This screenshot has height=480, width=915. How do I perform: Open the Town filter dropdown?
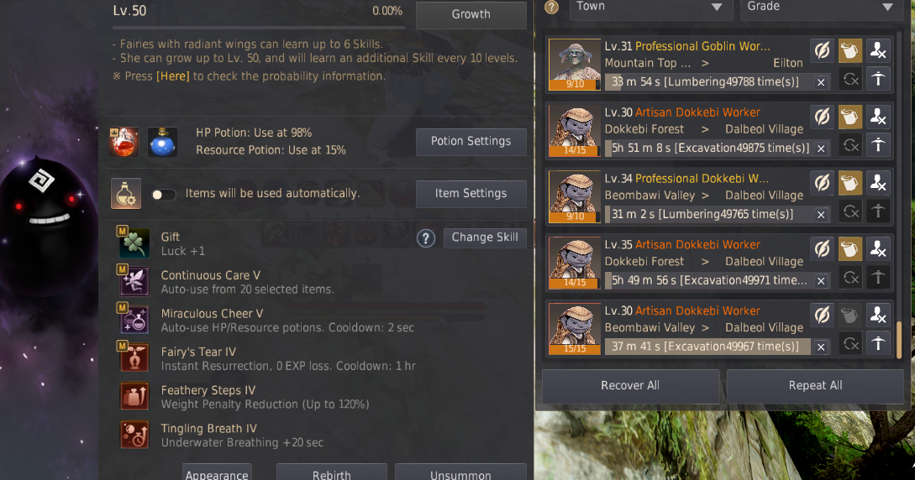[x=650, y=8]
